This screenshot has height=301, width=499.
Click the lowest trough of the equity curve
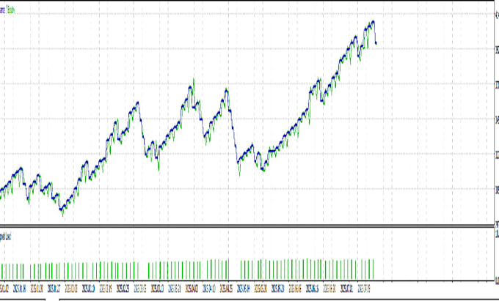(x=62, y=215)
